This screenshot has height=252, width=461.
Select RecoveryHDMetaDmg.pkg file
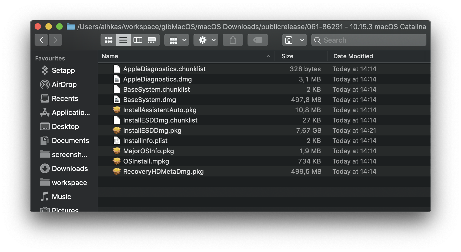(264, 171)
